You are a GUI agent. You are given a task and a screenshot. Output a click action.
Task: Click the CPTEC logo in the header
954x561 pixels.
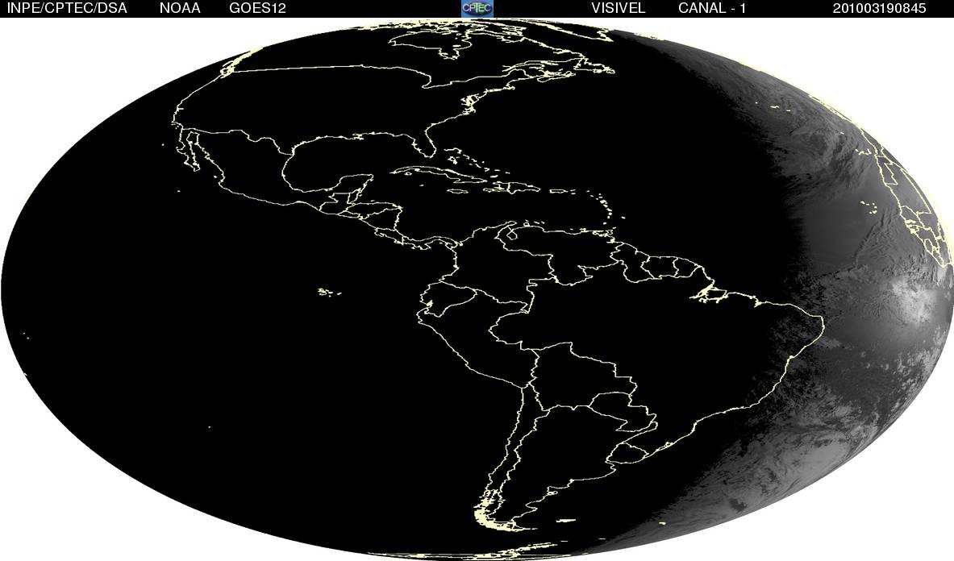(477, 8)
